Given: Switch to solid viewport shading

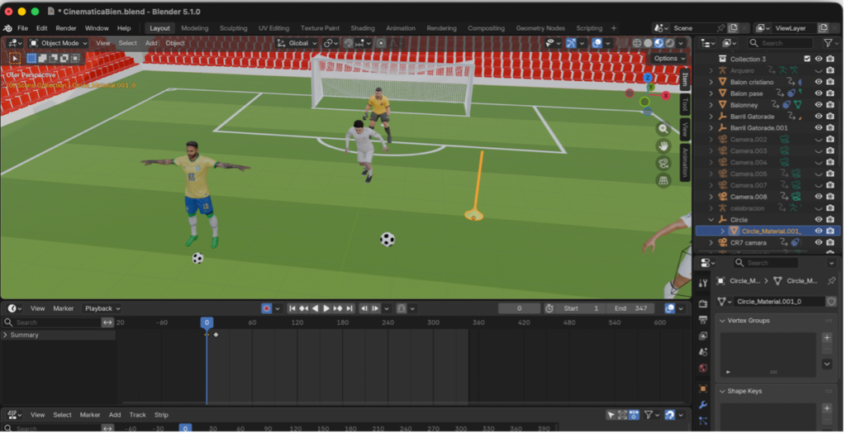Looking at the screenshot, I should [649, 43].
